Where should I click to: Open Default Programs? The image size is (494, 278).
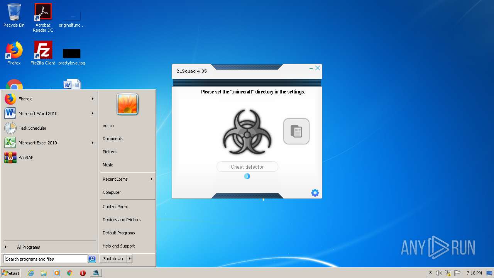(118, 233)
